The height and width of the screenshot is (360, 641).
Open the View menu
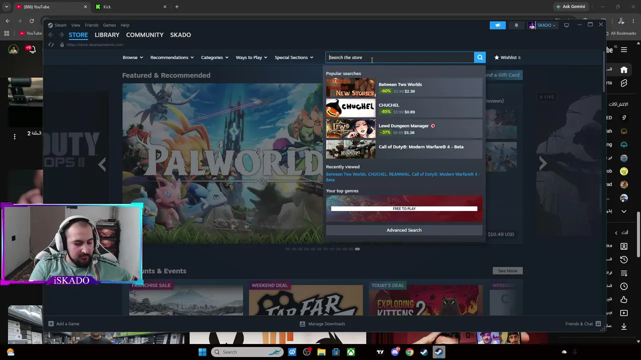(x=76, y=25)
